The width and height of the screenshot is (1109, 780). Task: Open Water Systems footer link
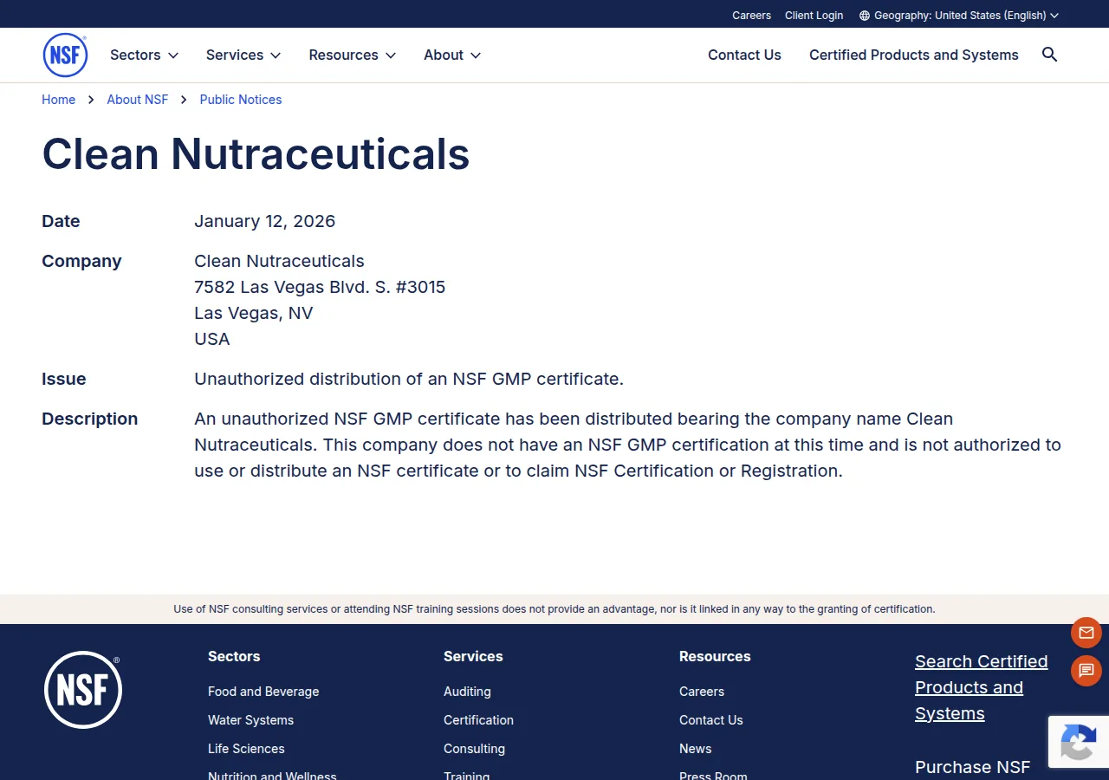pos(250,720)
